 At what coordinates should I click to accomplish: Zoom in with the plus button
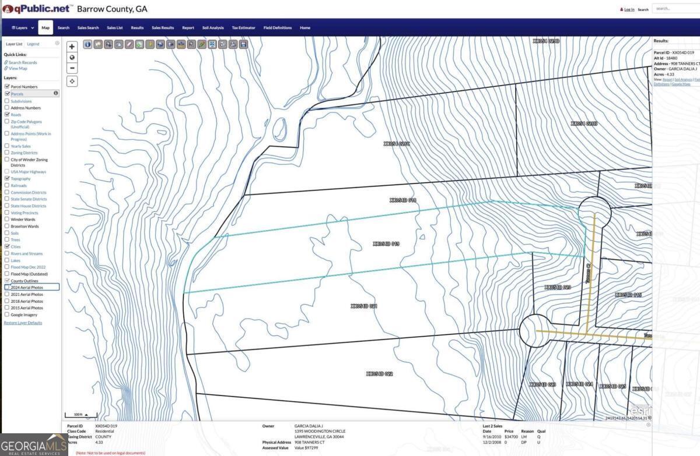click(x=72, y=47)
